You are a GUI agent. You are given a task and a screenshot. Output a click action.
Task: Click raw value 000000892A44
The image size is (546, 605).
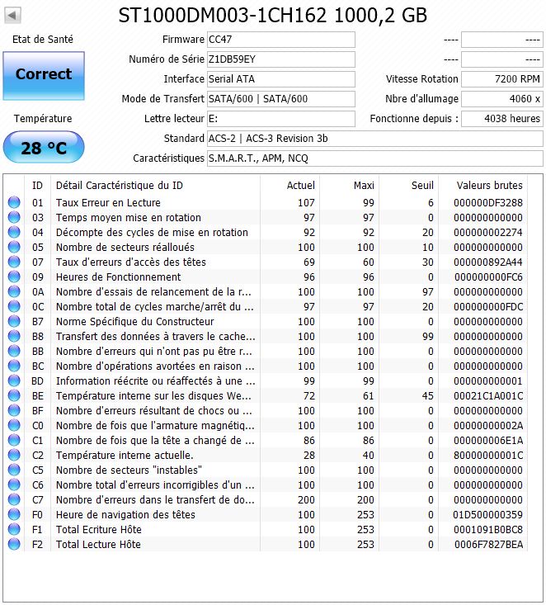[x=487, y=262]
